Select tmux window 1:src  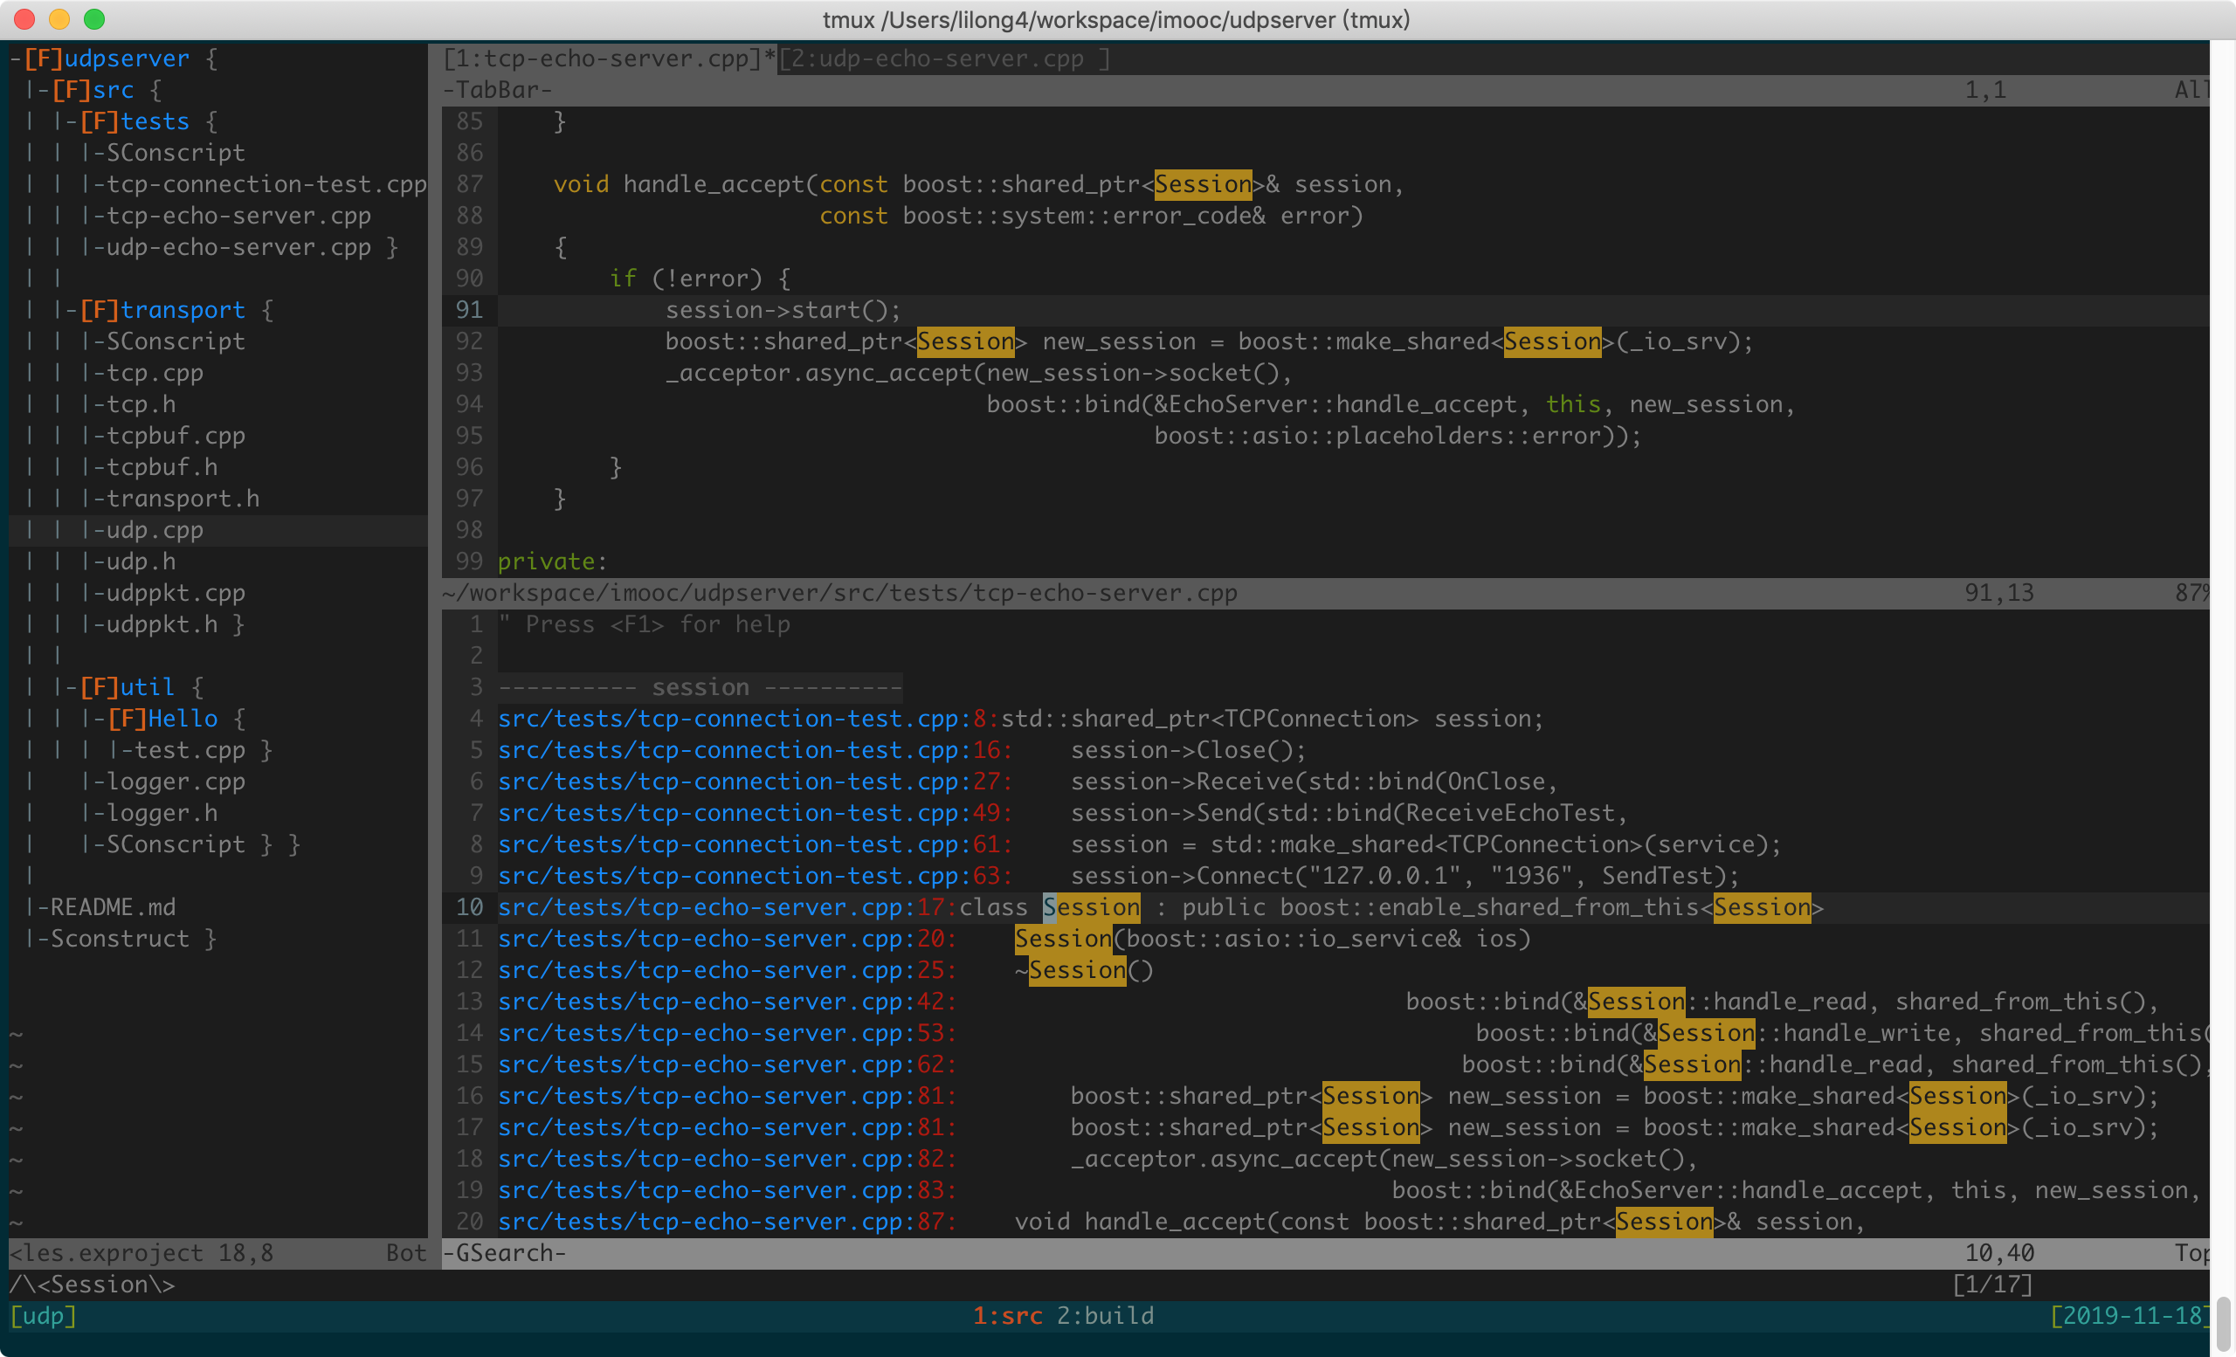point(1007,1316)
